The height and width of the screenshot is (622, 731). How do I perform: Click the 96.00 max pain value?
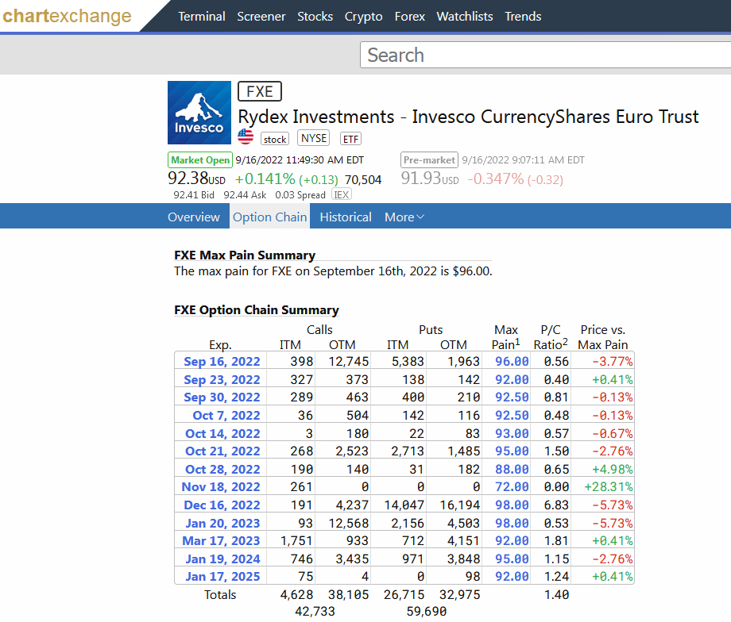point(512,362)
